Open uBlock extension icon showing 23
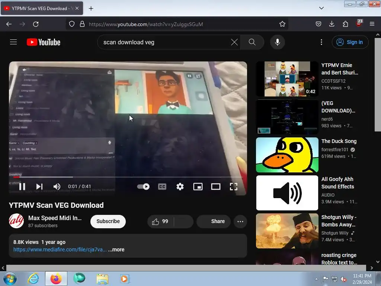The image size is (381, 286). [x=359, y=23]
